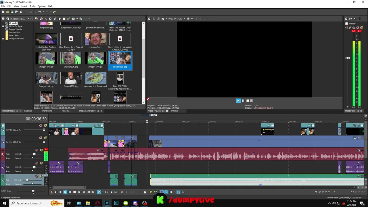The height and width of the screenshot is (207, 368).
Task: Click track 5 volume slider handle
Action: point(27,180)
